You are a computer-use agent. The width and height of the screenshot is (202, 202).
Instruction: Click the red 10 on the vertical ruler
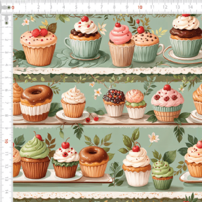pyautogui.click(x=6, y=141)
